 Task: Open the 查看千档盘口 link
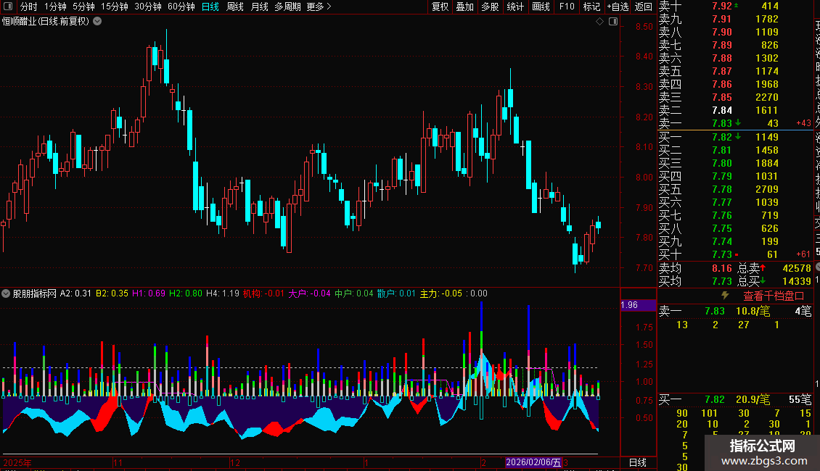coord(774,296)
